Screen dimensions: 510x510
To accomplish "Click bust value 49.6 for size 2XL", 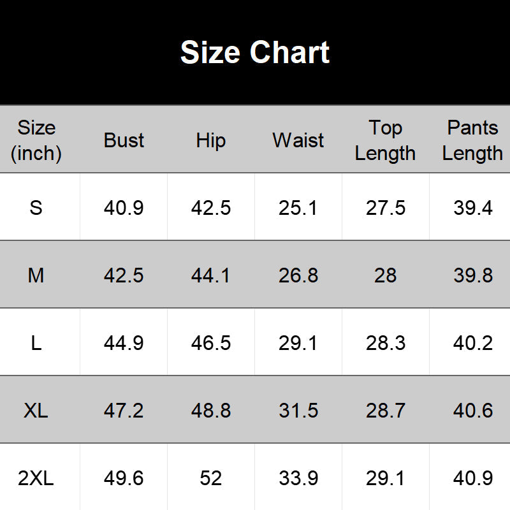I will pos(124,477).
